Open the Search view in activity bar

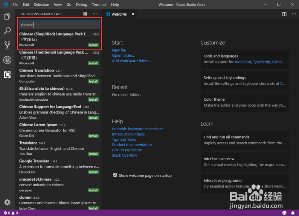[x=7, y=31]
